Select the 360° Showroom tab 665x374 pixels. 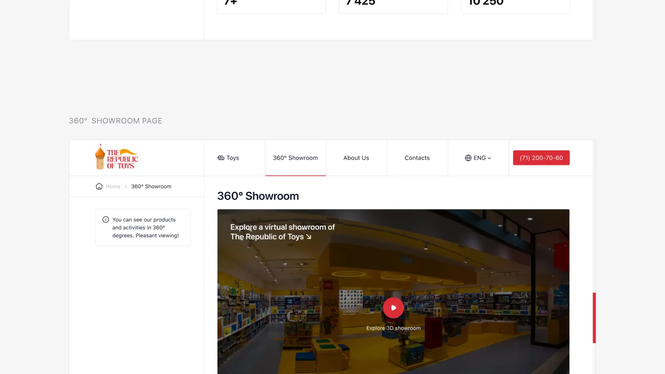(x=296, y=158)
